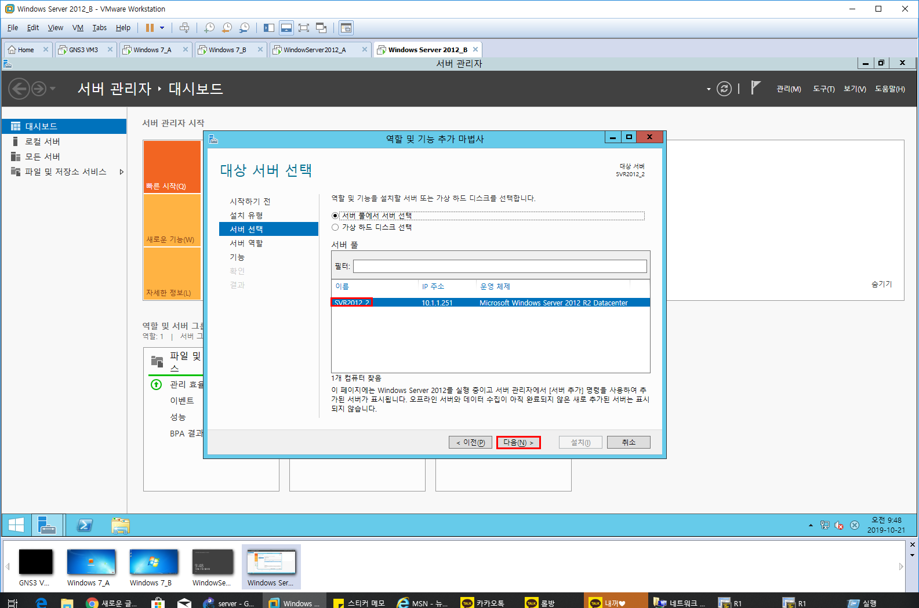
Task: Switch to Unity mode
Action: tap(321, 28)
